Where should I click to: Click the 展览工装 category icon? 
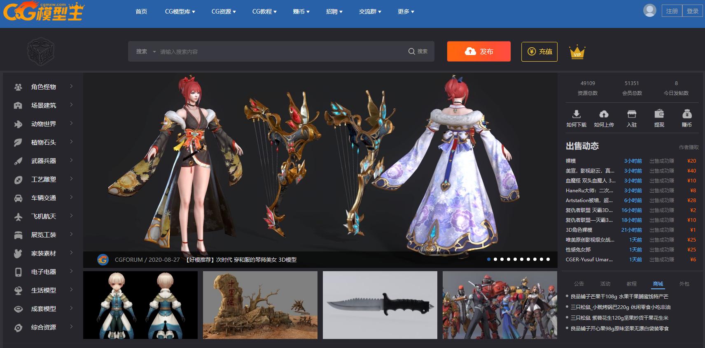point(18,235)
